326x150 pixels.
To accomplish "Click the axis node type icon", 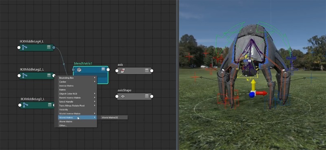I will 123,71.
